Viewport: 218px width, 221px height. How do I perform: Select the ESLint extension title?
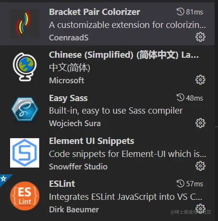[x=62, y=184]
